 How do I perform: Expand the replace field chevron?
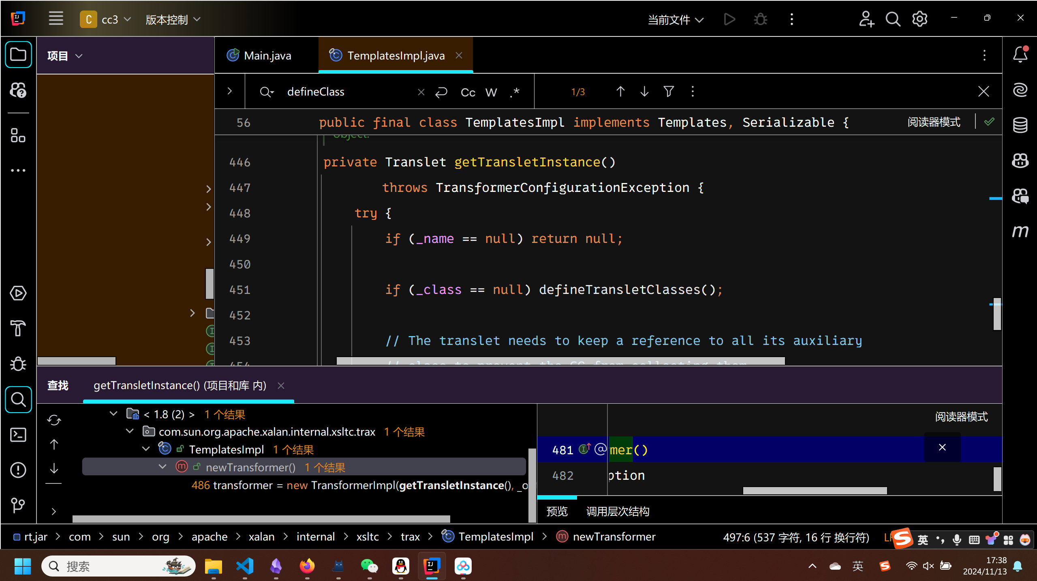click(230, 92)
